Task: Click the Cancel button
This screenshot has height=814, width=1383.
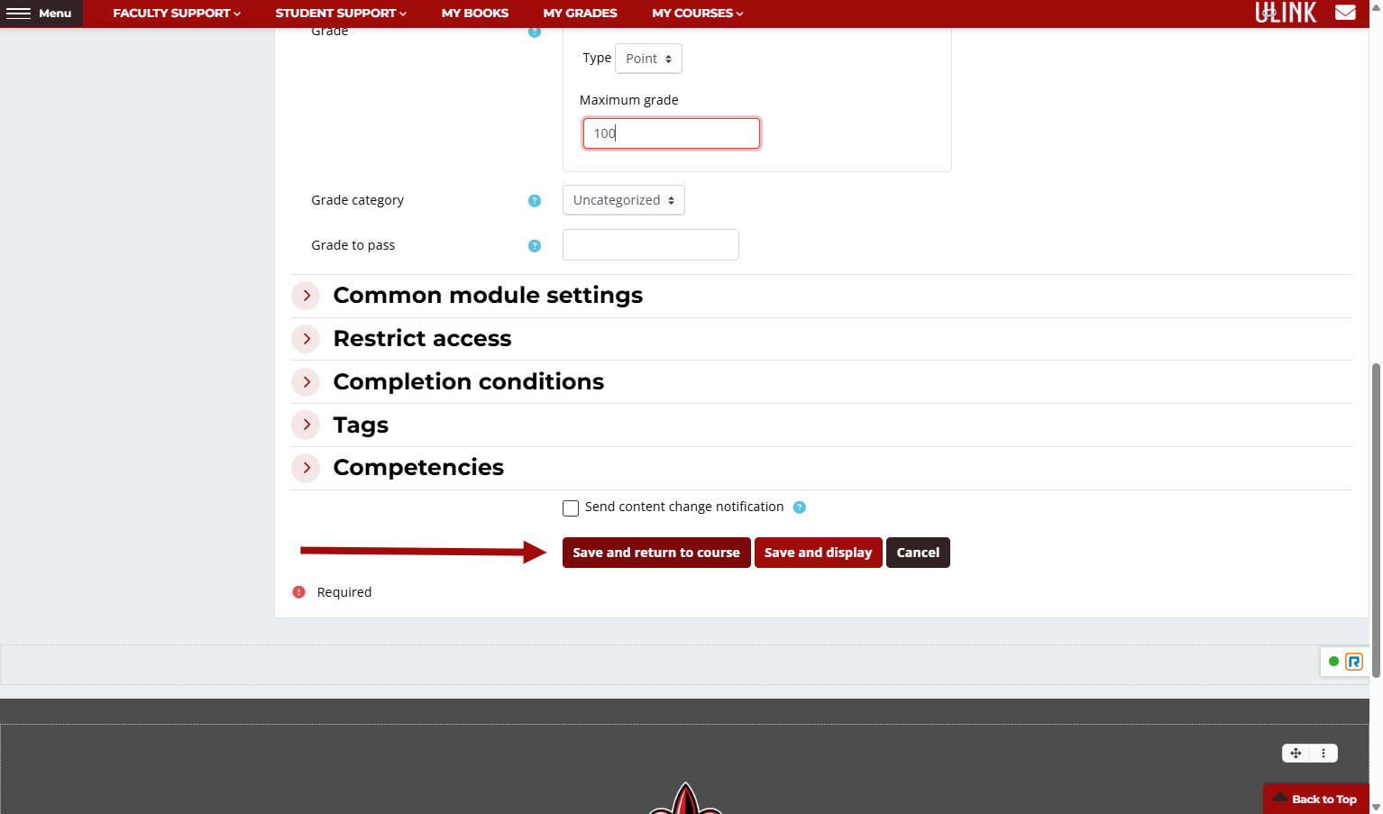Action: 918,553
